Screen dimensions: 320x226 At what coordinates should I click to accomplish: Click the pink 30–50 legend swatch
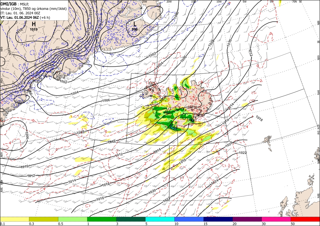[x=276, y=219]
